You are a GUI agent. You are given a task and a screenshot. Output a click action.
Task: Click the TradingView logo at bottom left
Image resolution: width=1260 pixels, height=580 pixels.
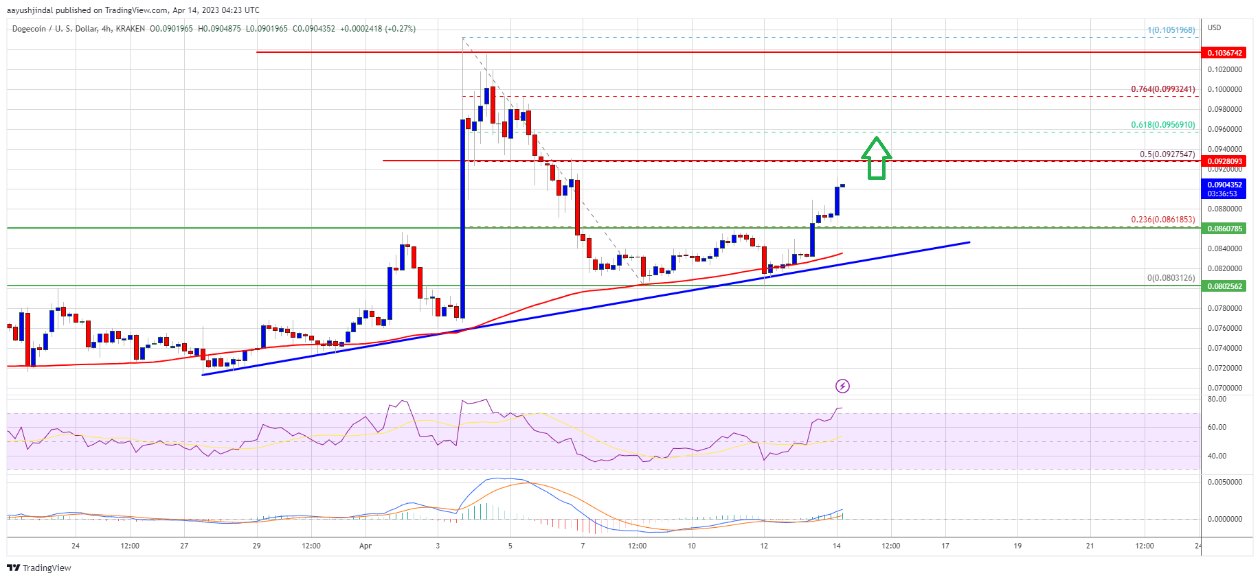pyautogui.click(x=39, y=568)
